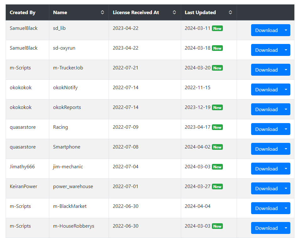Click the Last Updated header text
Screen dimensions: 296x238
(x=200, y=13)
